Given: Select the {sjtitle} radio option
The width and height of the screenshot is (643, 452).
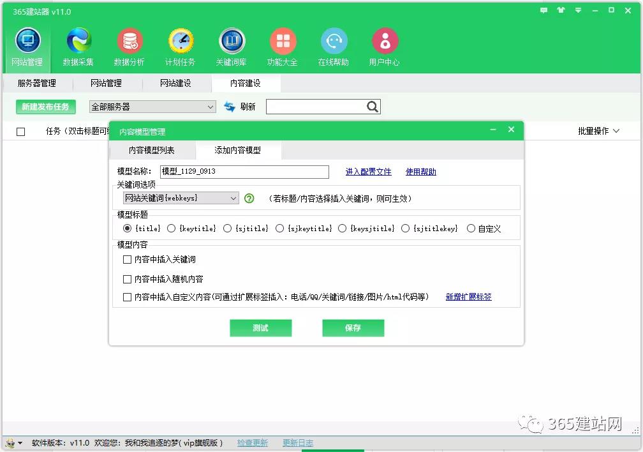Looking at the screenshot, I should (x=228, y=229).
